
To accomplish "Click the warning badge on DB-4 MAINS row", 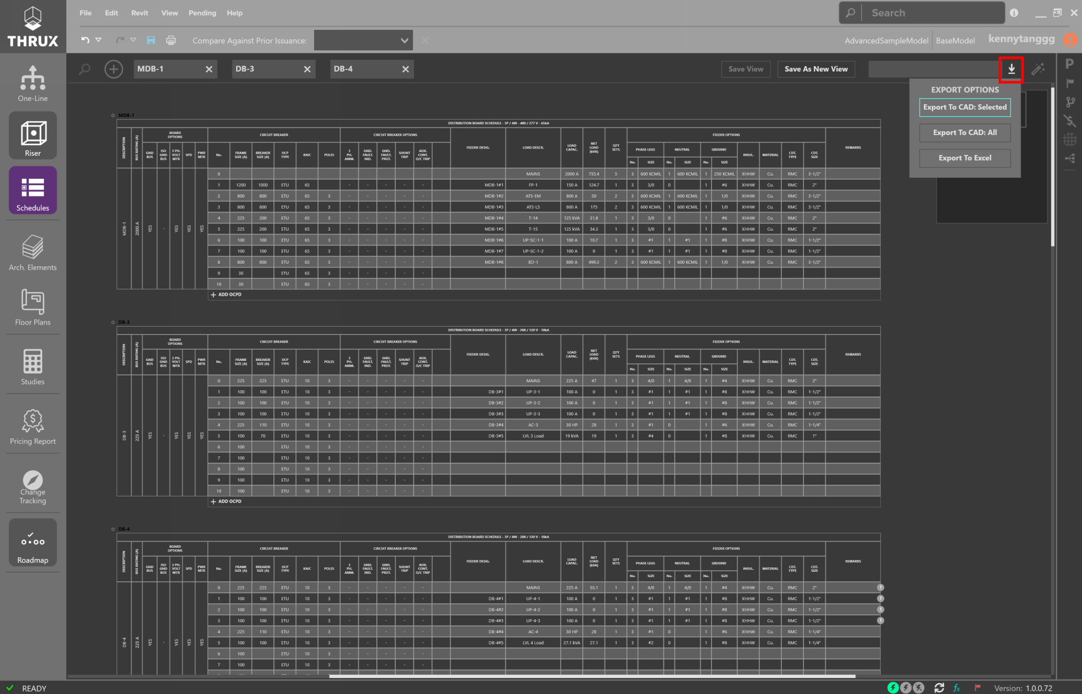I will (x=881, y=587).
